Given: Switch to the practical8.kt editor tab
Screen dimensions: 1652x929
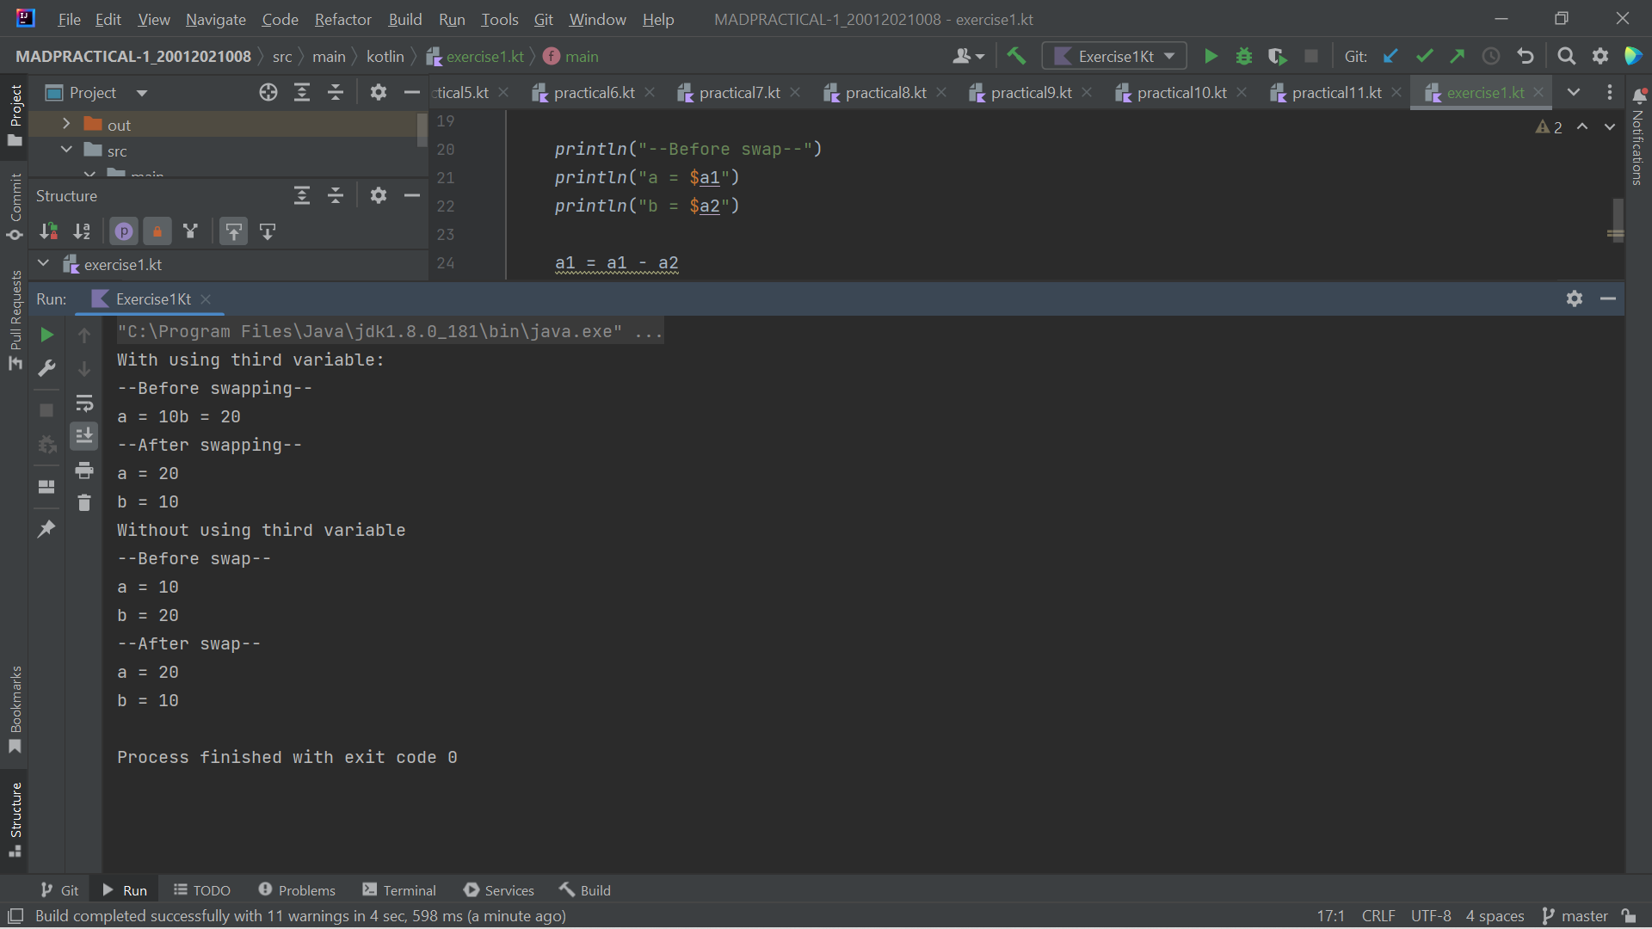Looking at the screenshot, I should (885, 93).
